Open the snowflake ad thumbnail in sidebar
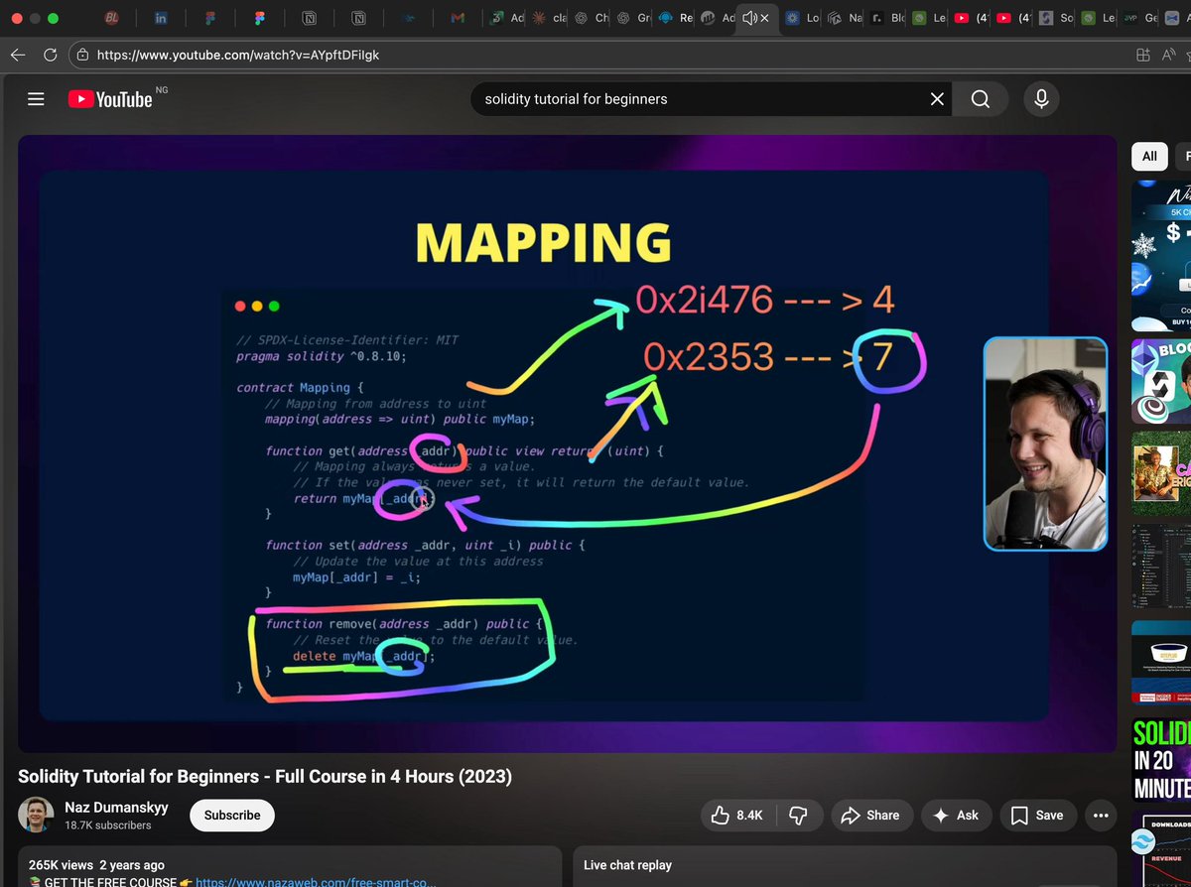Image resolution: width=1191 pixels, height=887 pixels. click(x=1161, y=256)
